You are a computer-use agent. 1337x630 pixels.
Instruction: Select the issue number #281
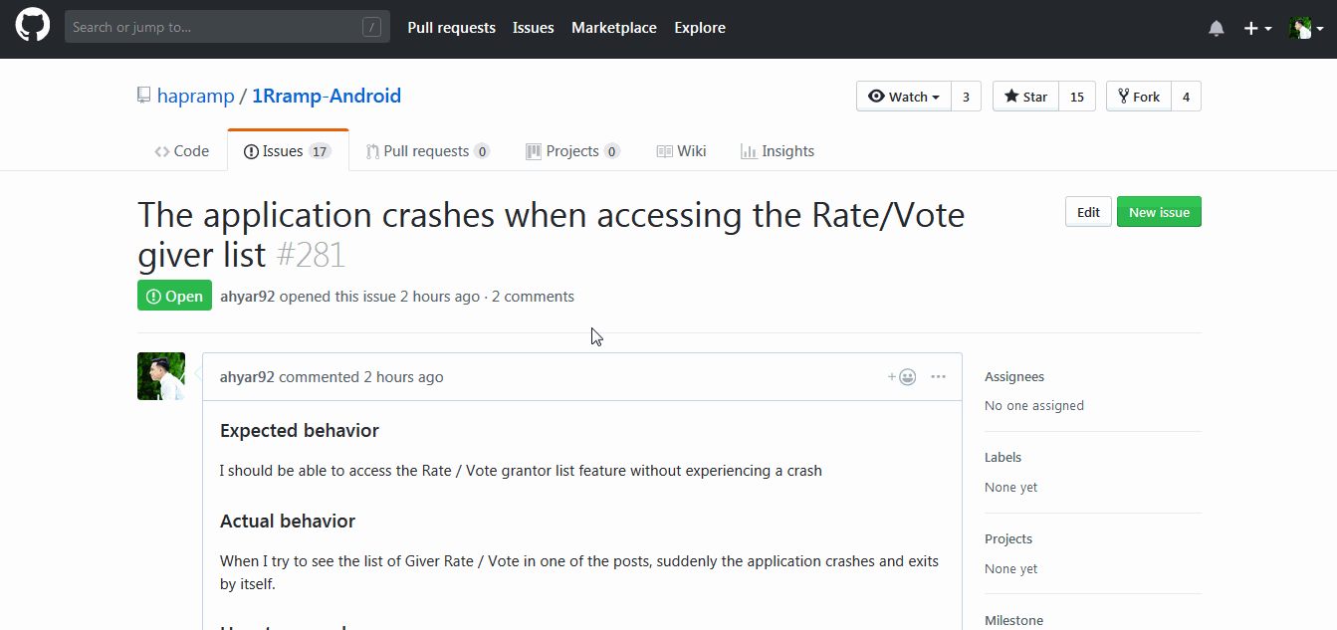[310, 255]
